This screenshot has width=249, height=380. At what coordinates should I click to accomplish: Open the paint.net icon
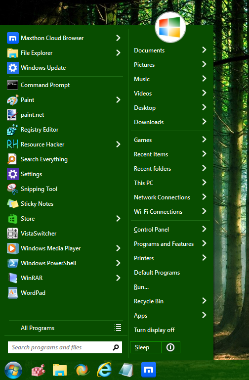click(x=12, y=115)
